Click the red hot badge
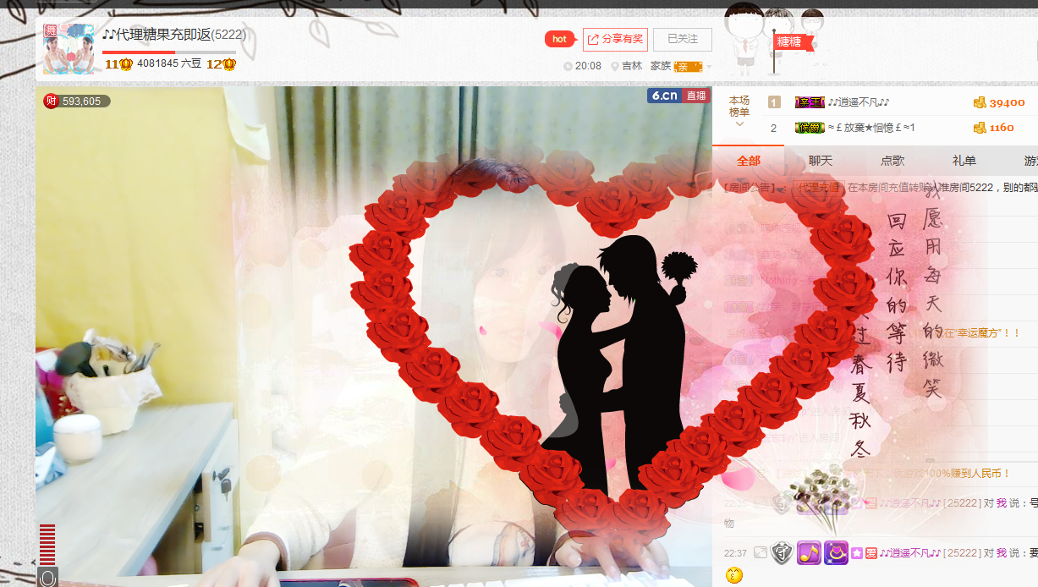This screenshot has height=587, width=1038. (x=558, y=39)
